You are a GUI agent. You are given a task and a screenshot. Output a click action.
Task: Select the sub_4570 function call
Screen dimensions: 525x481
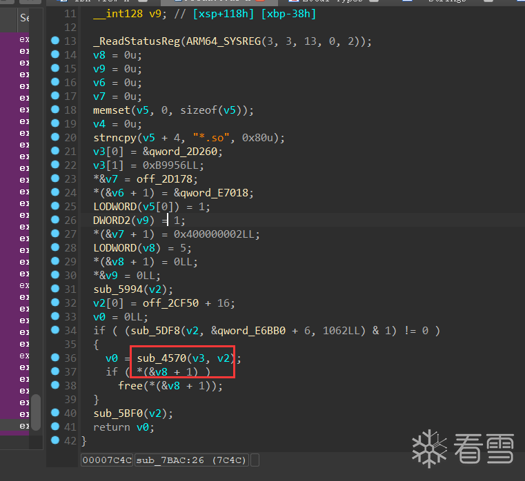coord(161,358)
